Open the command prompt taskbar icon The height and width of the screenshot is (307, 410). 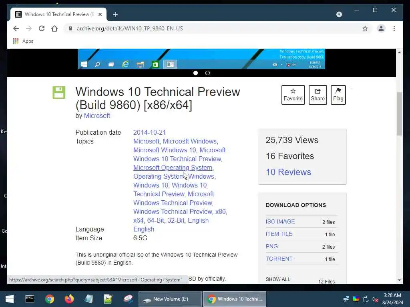(x=30, y=299)
